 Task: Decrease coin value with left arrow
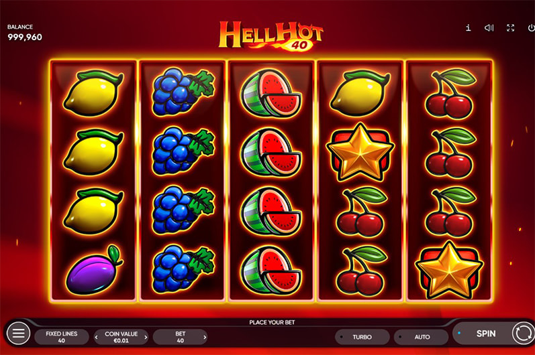tap(97, 338)
